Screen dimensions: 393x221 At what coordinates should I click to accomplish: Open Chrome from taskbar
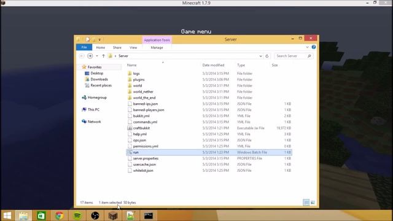(59, 215)
